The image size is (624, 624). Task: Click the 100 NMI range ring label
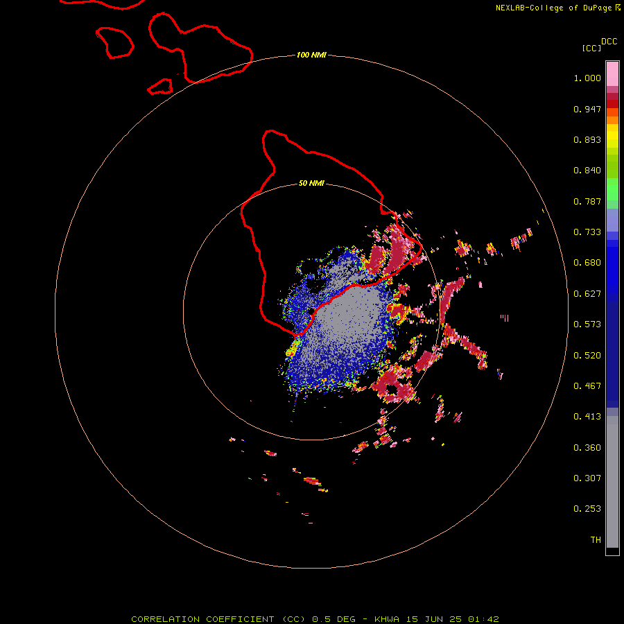311,55
